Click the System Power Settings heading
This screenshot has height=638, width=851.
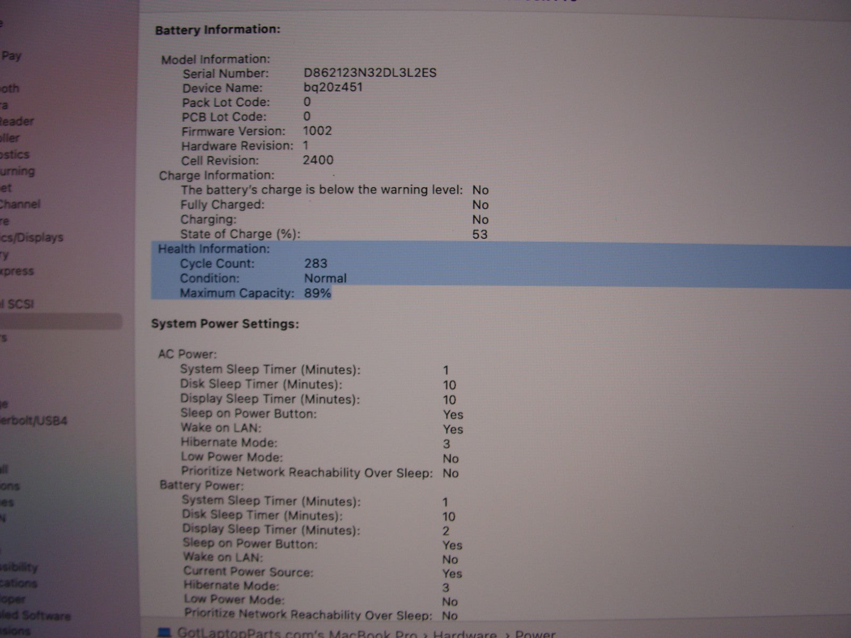tap(225, 324)
